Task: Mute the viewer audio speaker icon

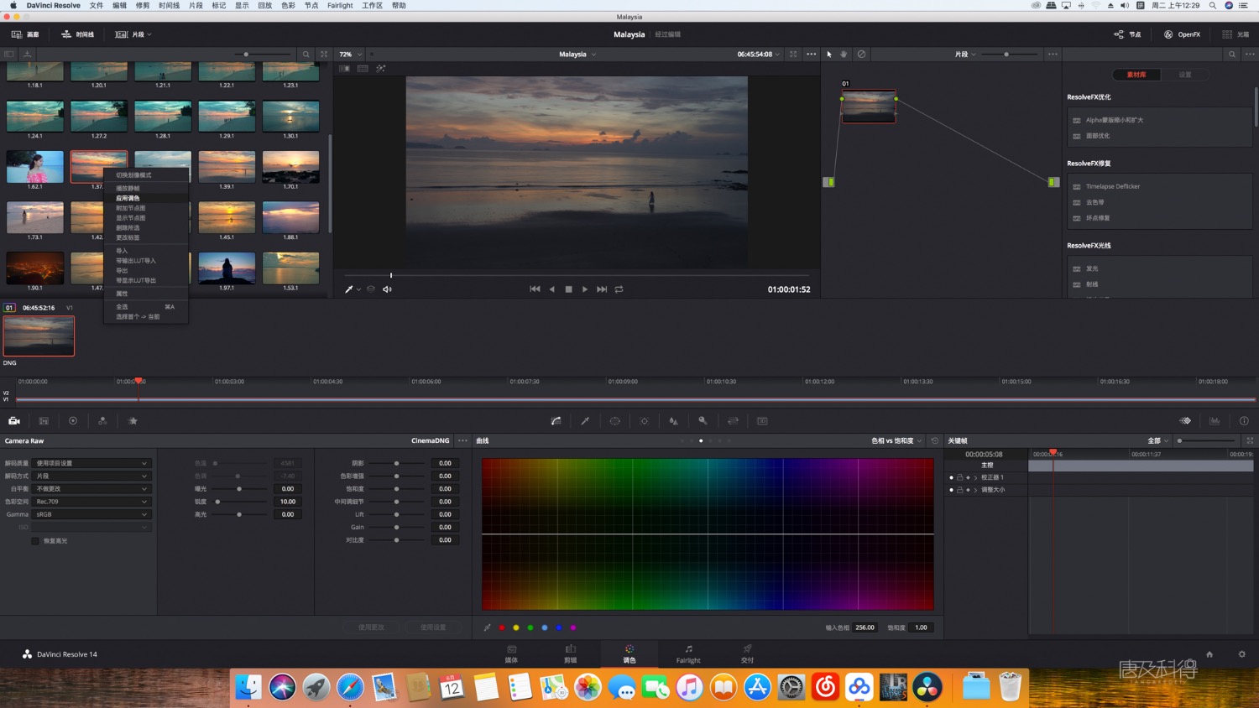Action: pyautogui.click(x=387, y=289)
